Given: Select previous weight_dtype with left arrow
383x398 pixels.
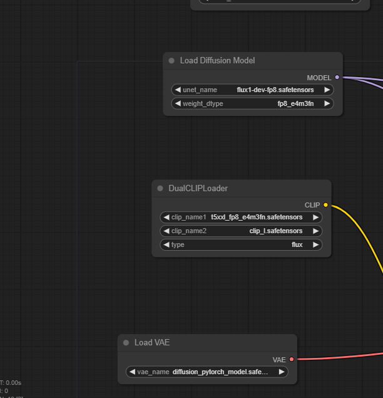Looking at the screenshot, I should click(178, 103).
